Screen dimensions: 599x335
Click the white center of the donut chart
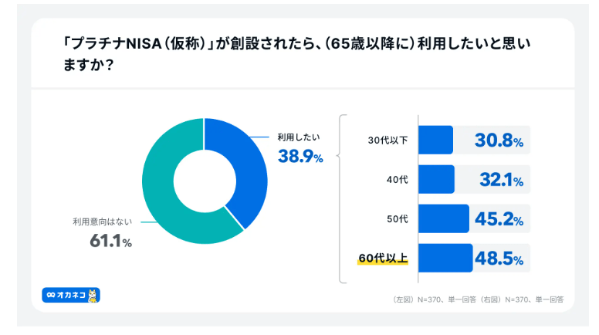(204, 180)
